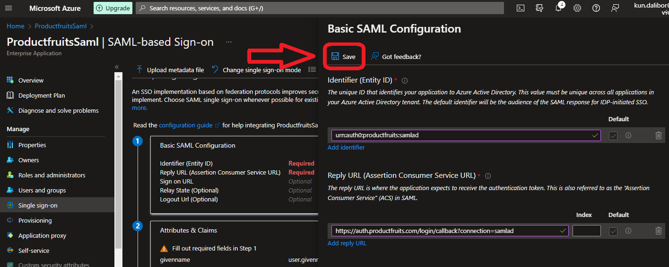Click Got feedback? in the SAML panel
The height and width of the screenshot is (267, 669).
click(x=396, y=57)
